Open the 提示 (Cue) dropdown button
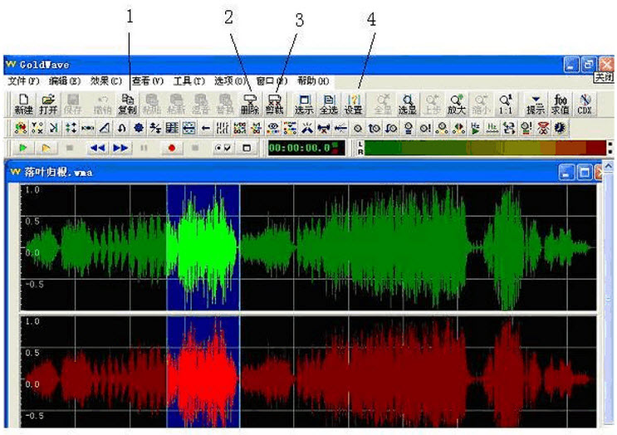The height and width of the screenshot is (435, 617). 535,103
